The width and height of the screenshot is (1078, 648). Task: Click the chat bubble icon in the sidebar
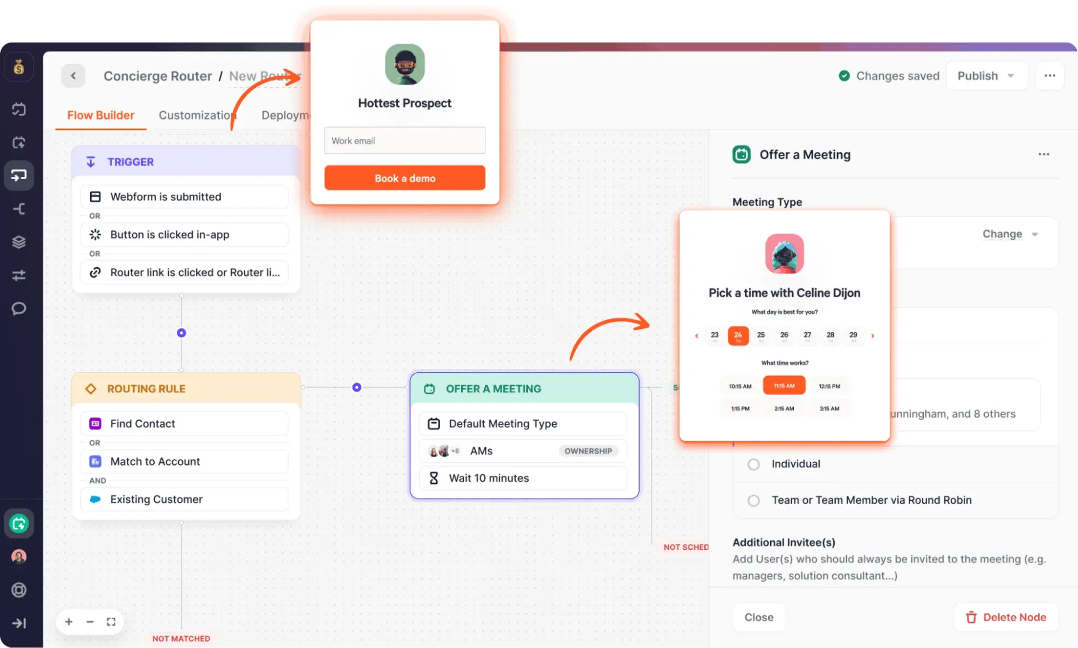point(19,308)
